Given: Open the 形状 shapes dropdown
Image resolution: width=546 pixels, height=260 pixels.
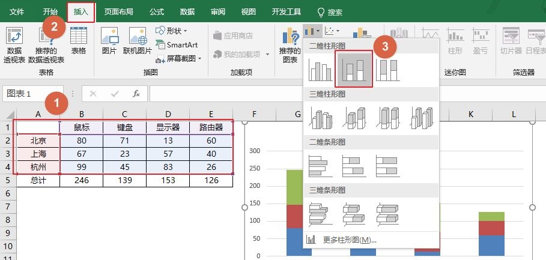Looking at the screenshot, I should coord(172,31).
